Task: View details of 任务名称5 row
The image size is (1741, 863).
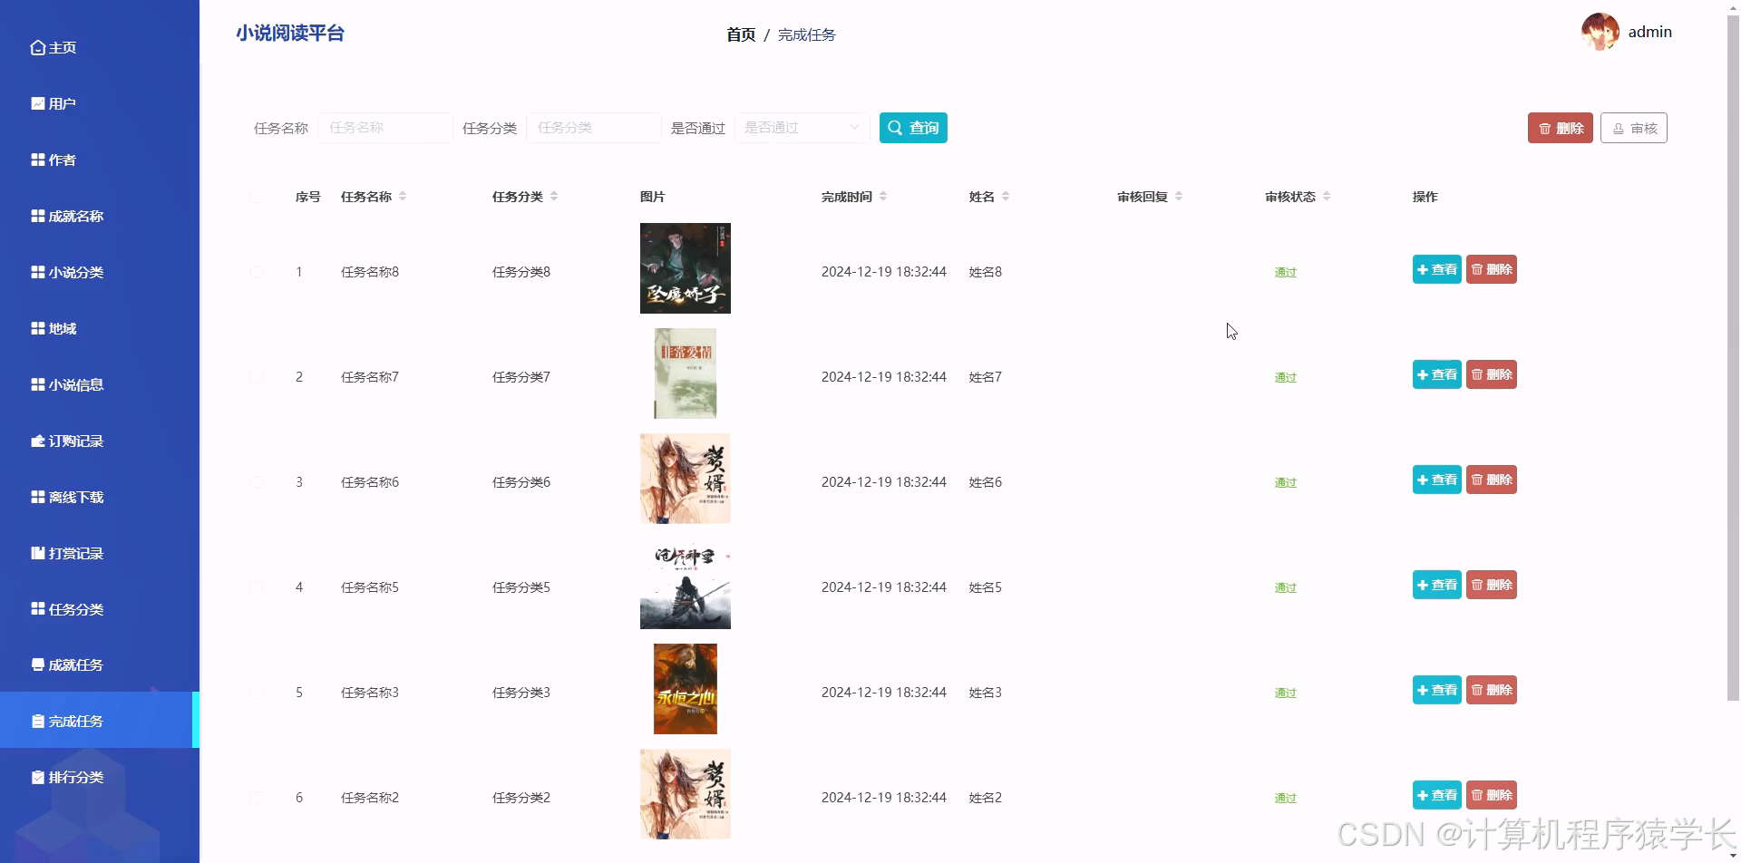Action: point(1437,585)
